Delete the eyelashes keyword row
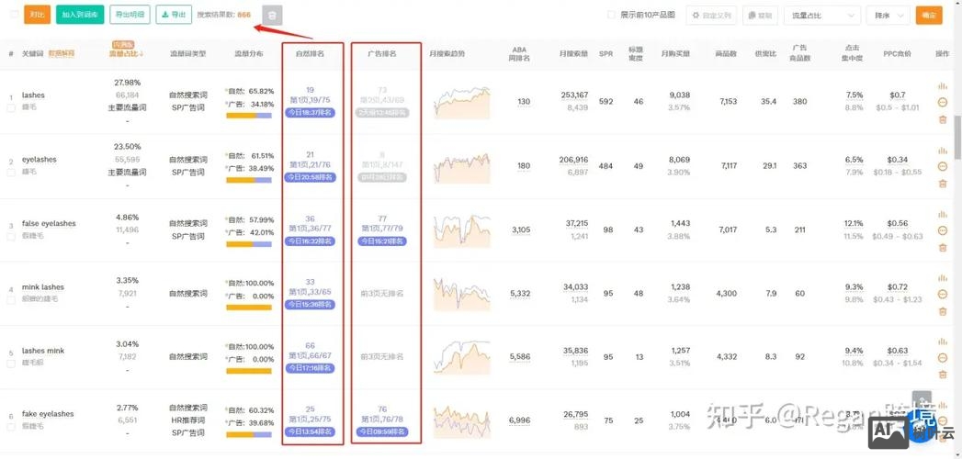The image size is (962, 459). click(942, 184)
